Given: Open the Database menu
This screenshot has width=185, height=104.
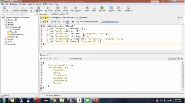Looking at the screenshot, I should [x=14, y=4].
